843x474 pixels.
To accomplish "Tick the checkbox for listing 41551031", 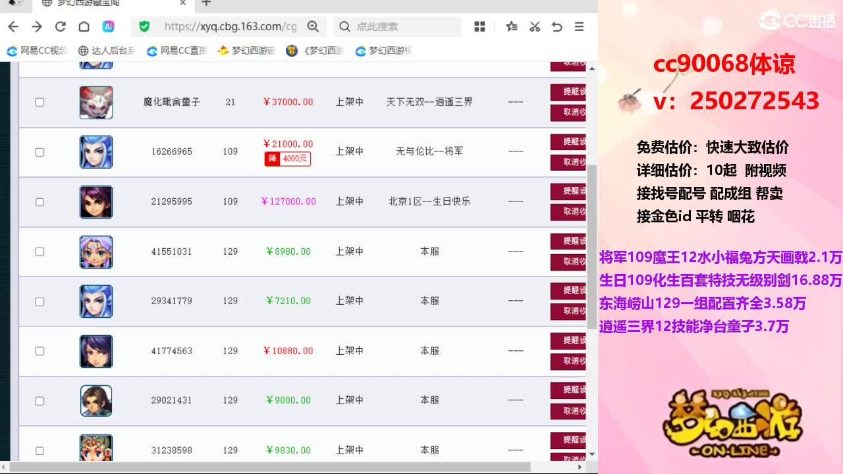I will coord(40,251).
